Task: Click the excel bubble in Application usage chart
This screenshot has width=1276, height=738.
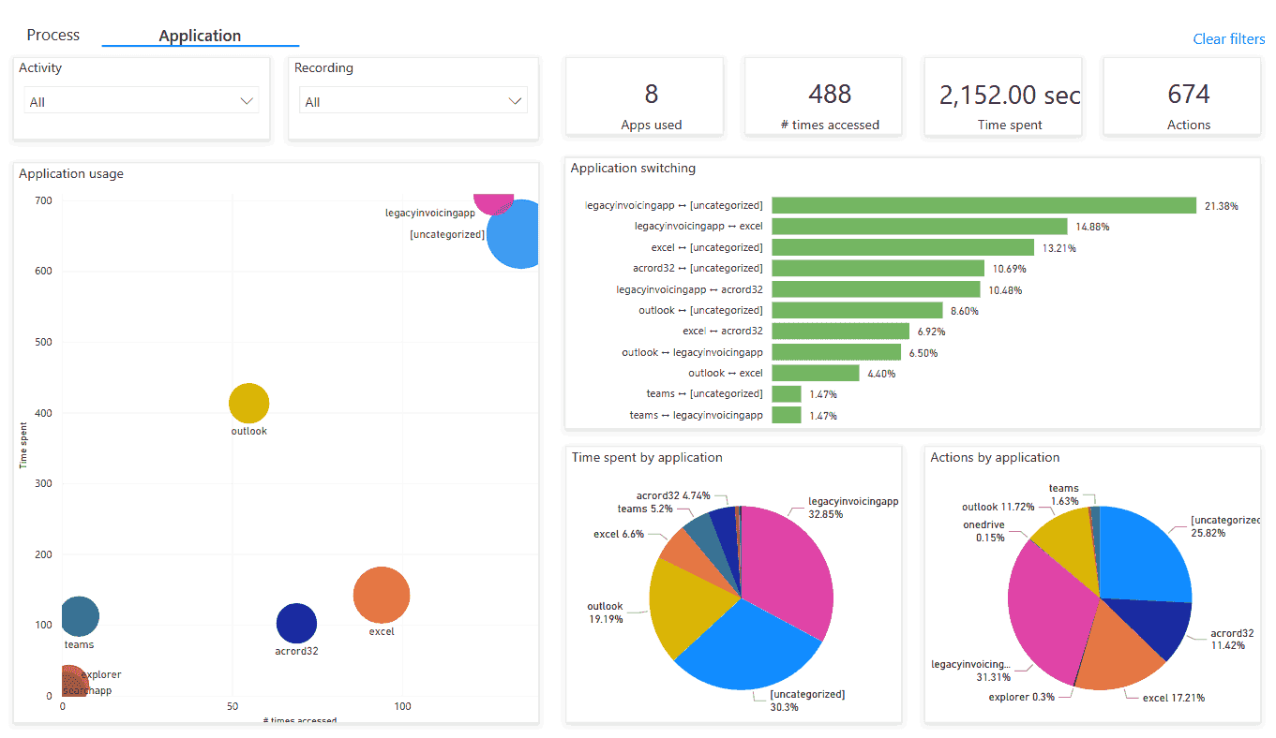Action: point(381,594)
